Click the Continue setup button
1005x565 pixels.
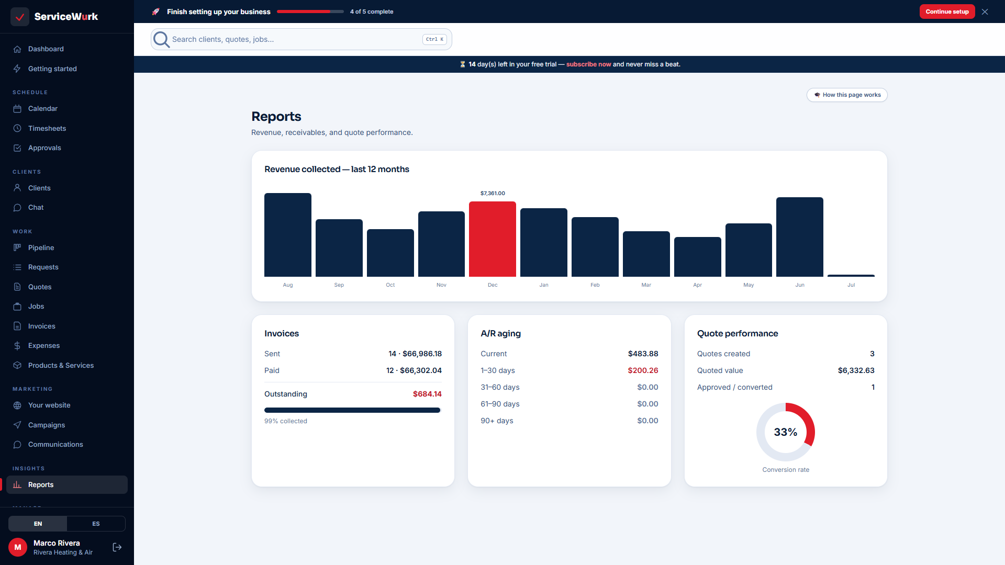947,12
